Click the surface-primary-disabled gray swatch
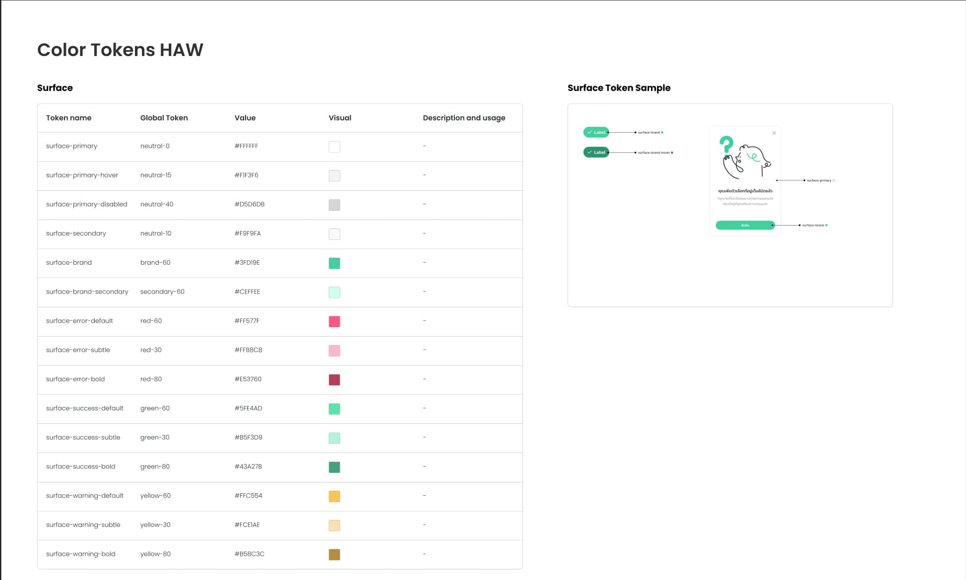 (334, 205)
